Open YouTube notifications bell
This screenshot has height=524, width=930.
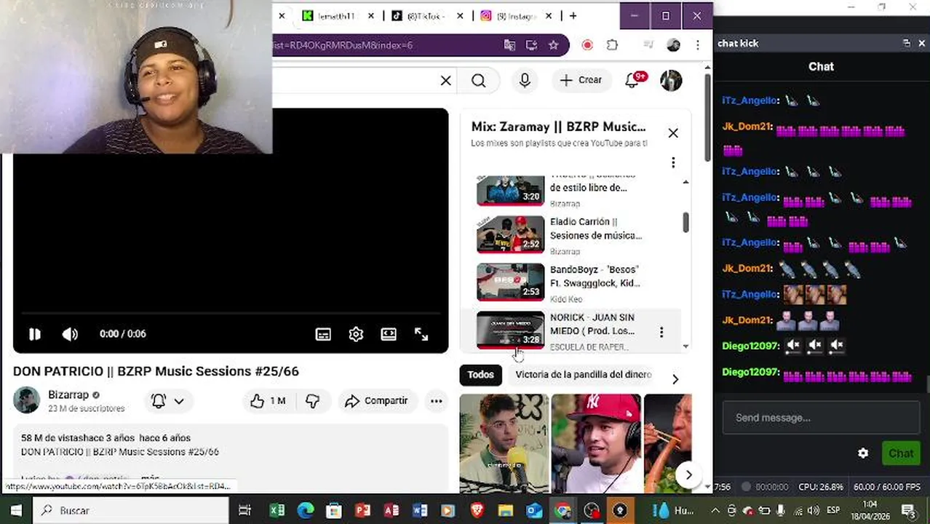(x=632, y=80)
